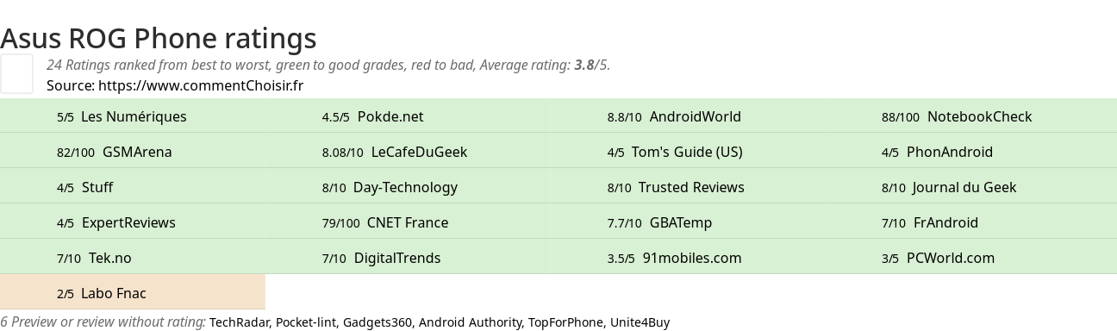Open the Android Authority review link
The width and height of the screenshot is (1117, 331).
(x=471, y=322)
